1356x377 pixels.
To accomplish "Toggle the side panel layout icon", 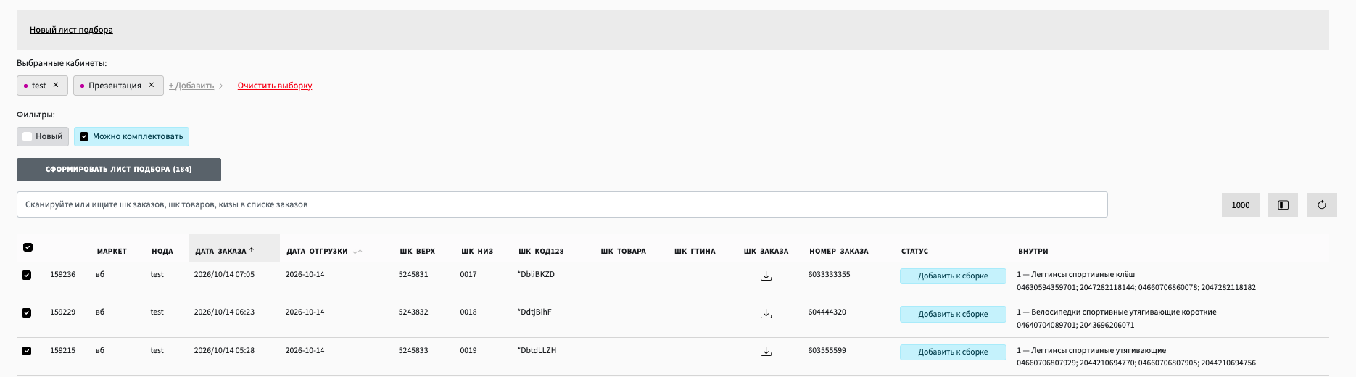I will tap(1283, 205).
